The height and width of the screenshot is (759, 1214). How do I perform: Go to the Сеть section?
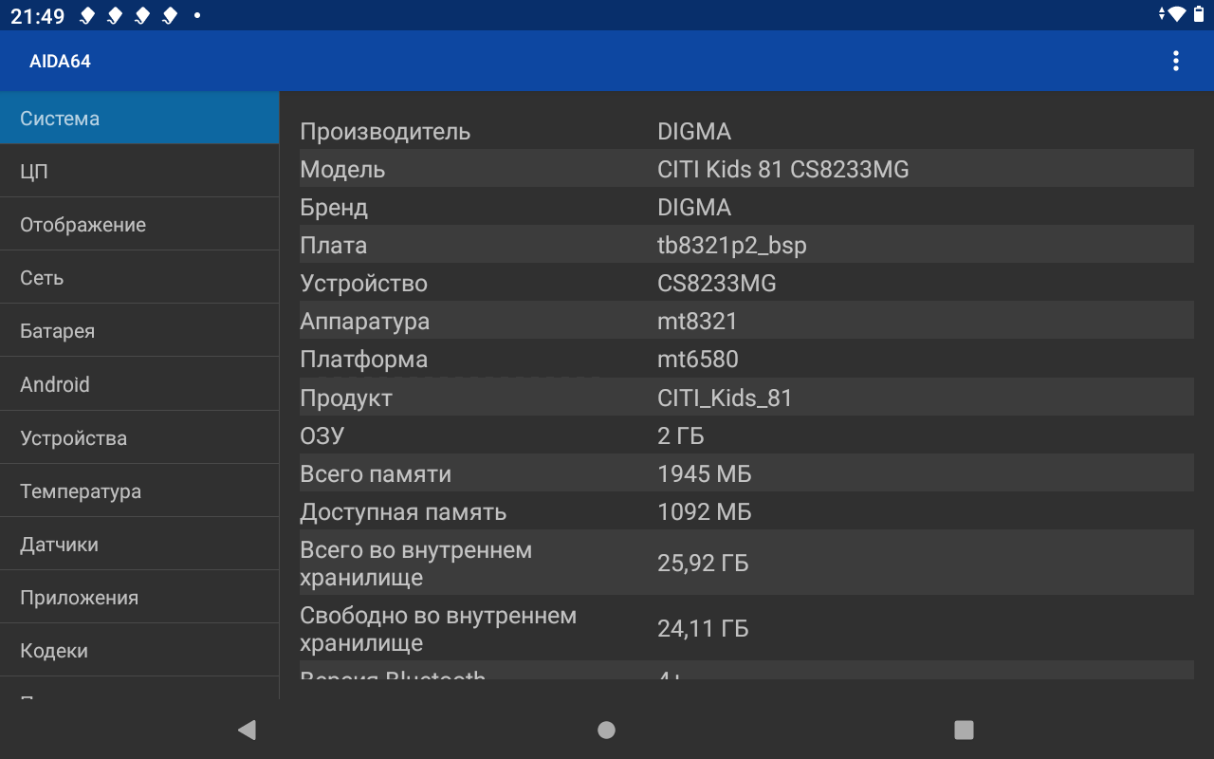point(139,278)
